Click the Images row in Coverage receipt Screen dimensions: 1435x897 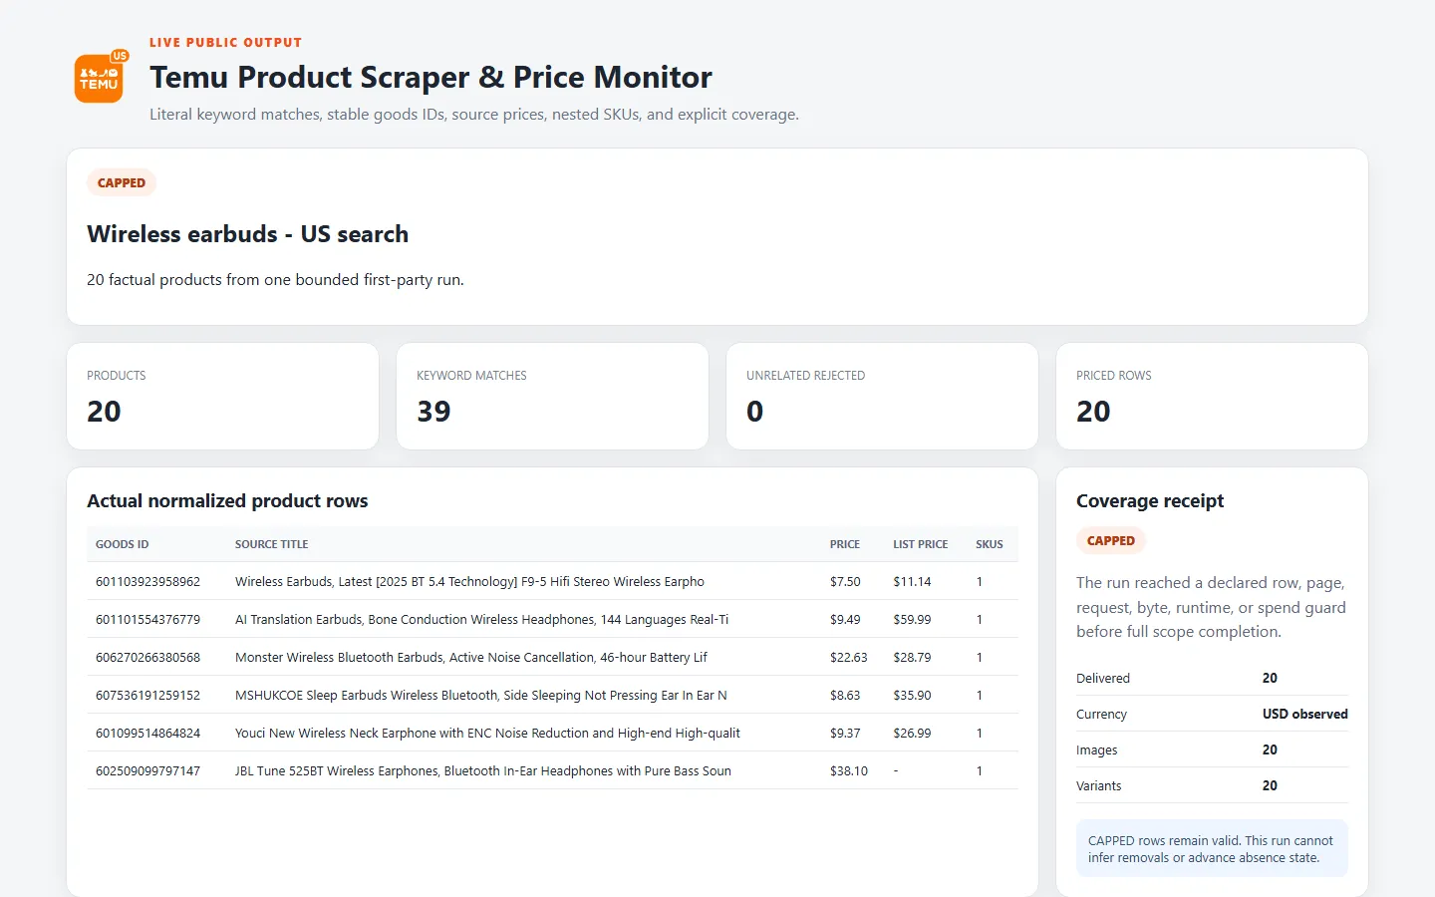click(x=1212, y=749)
